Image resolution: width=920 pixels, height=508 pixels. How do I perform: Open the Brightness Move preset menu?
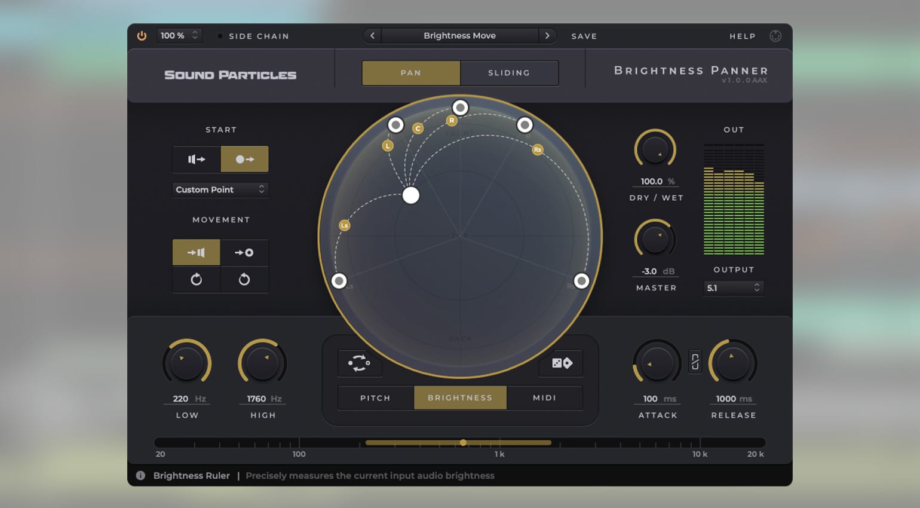click(459, 36)
